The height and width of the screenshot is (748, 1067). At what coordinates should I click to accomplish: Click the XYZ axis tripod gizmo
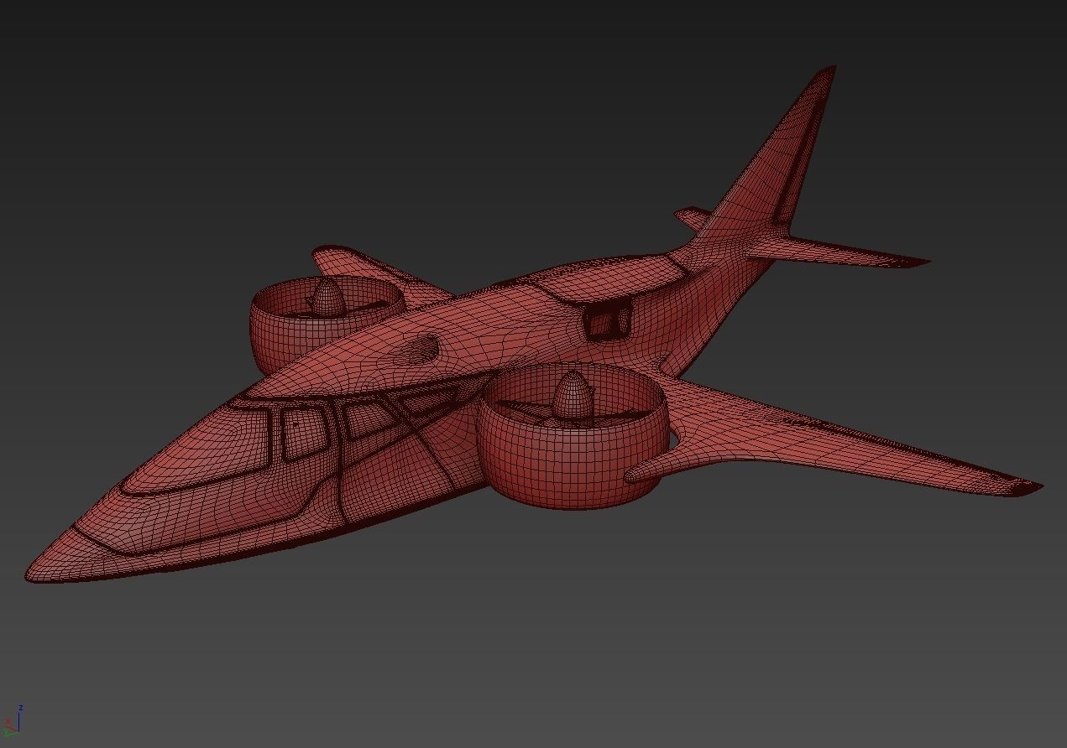[13, 722]
